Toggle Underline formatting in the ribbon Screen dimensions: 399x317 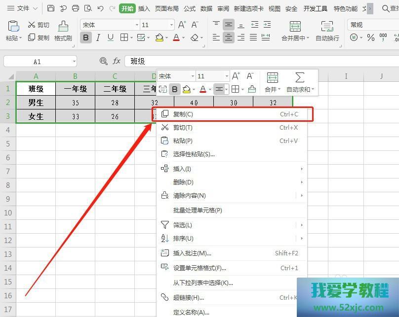[111, 37]
